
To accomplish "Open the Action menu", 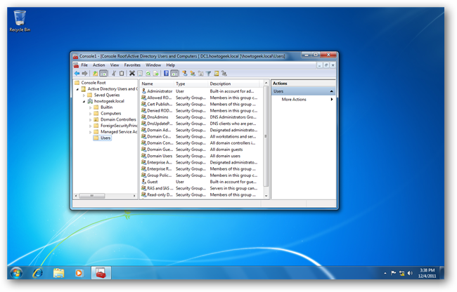I will coord(98,65).
